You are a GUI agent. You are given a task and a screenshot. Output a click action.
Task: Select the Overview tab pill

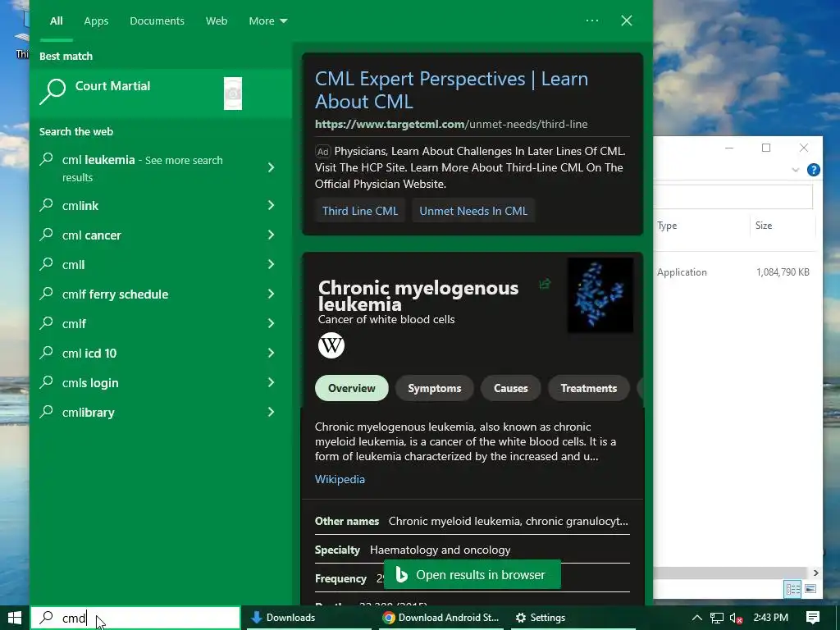[351, 388]
